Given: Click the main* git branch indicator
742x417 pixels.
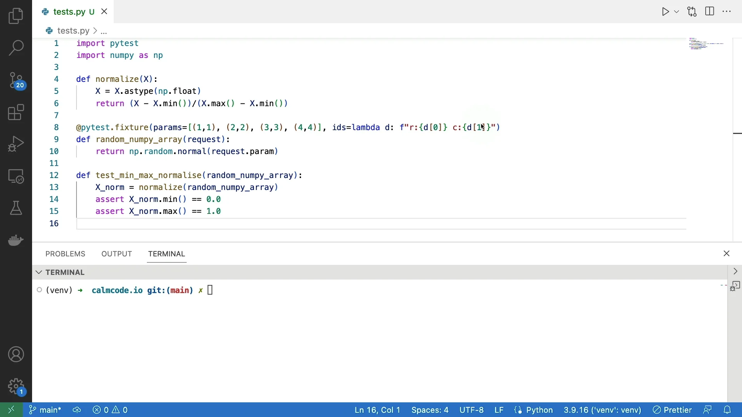Looking at the screenshot, I should click(45, 410).
